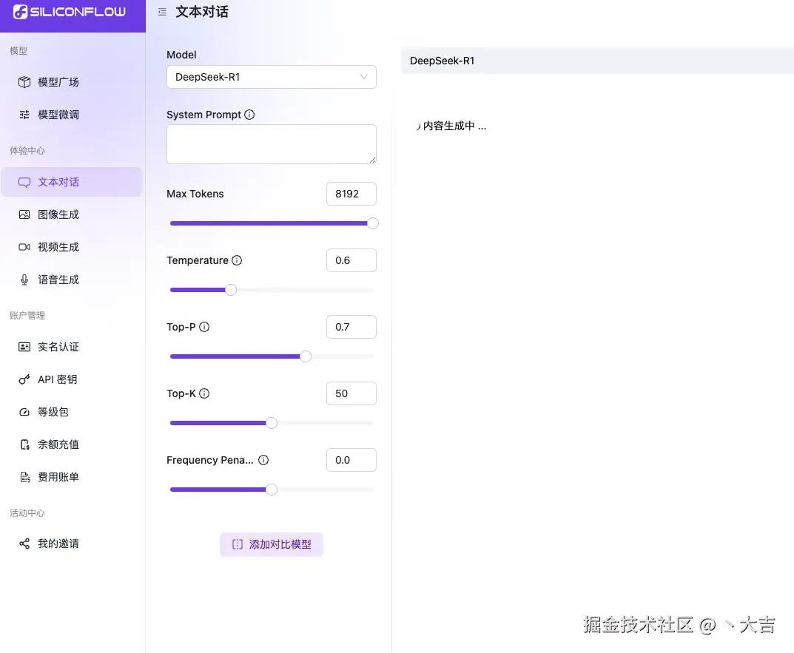The height and width of the screenshot is (653, 794).
Task: Show Frequency Penalty info tooltip icon
Action: tap(263, 460)
